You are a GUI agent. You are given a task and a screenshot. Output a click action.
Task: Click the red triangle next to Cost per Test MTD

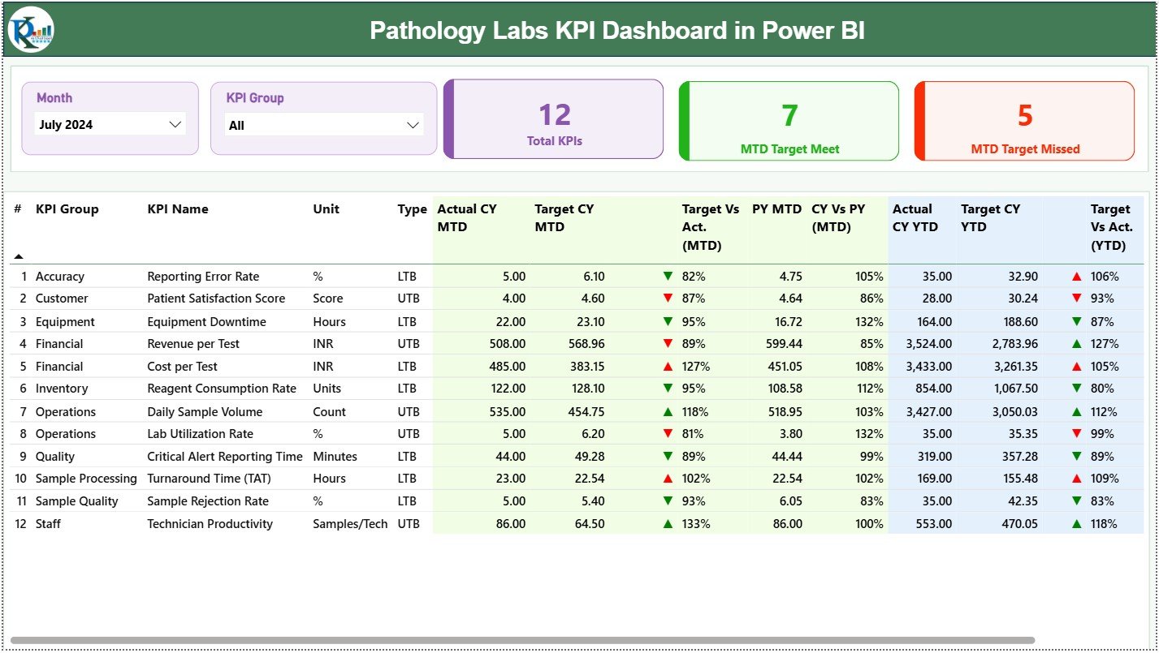click(668, 366)
